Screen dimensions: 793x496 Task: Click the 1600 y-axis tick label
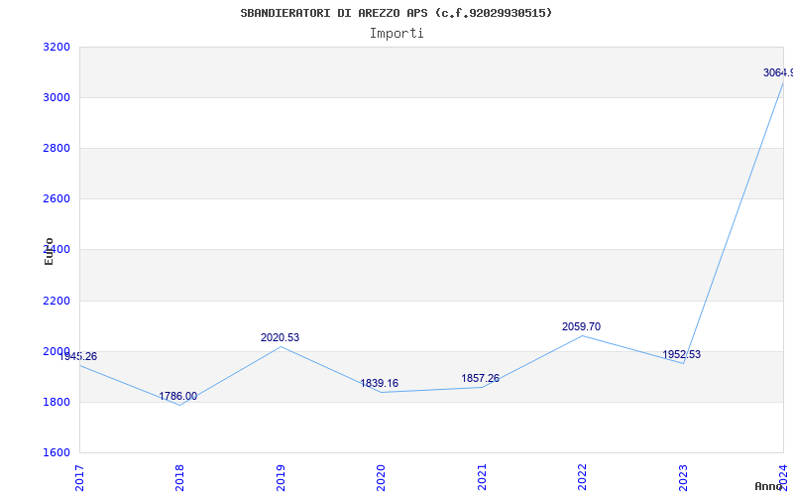pyautogui.click(x=57, y=453)
